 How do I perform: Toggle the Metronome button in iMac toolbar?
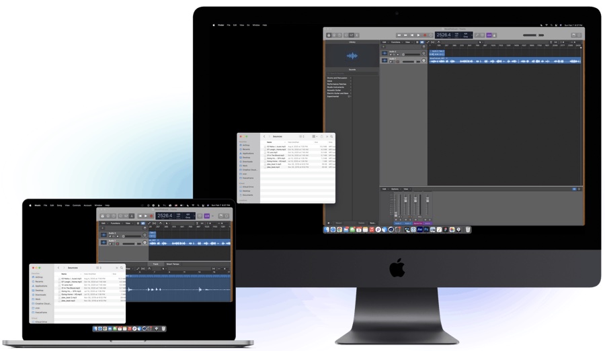pyautogui.click(x=494, y=35)
